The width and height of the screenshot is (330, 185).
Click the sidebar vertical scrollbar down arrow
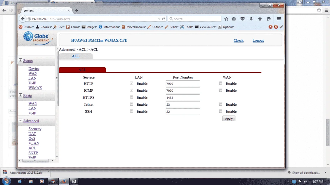(57, 156)
